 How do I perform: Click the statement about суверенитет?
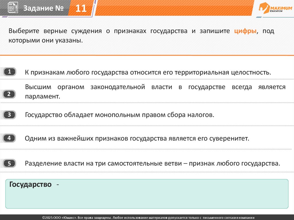click(137, 138)
